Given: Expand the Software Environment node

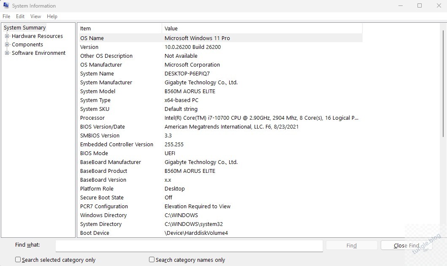Looking at the screenshot, I should (7, 53).
